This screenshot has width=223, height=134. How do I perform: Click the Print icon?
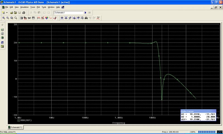[x=24, y=12]
